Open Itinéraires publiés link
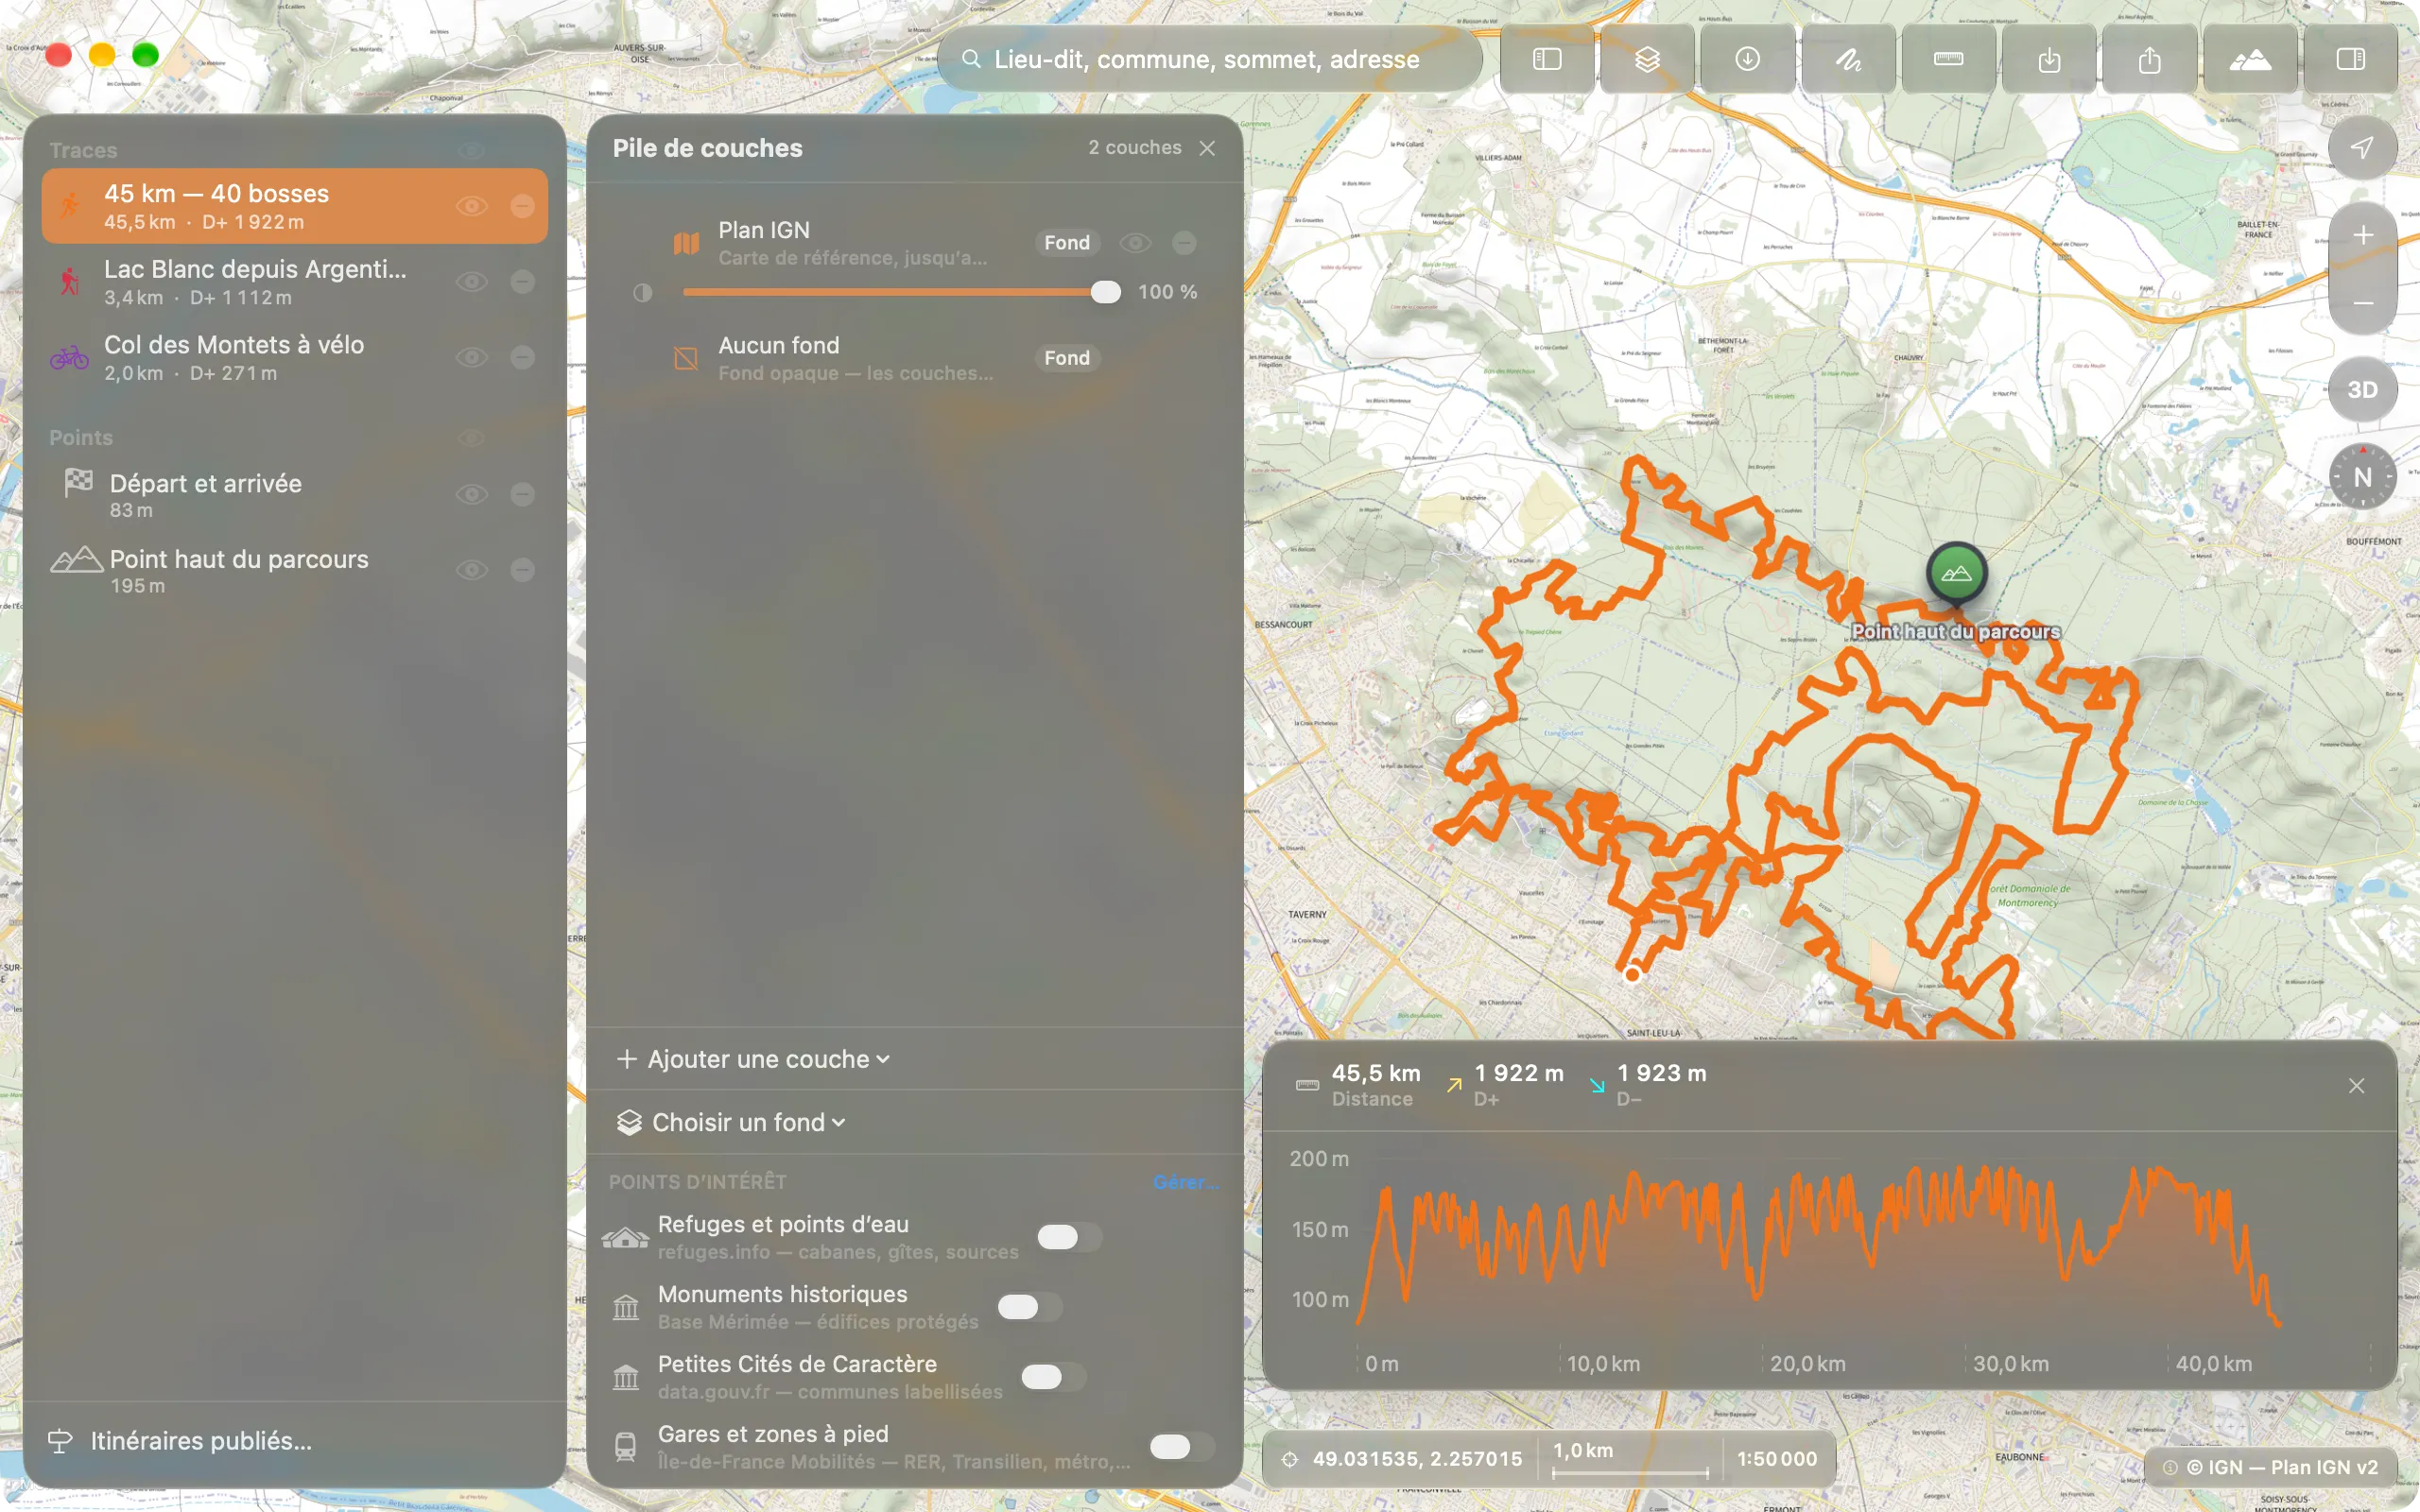Viewport: 2420px width, 1512px height. click(x=181, y=1441)
